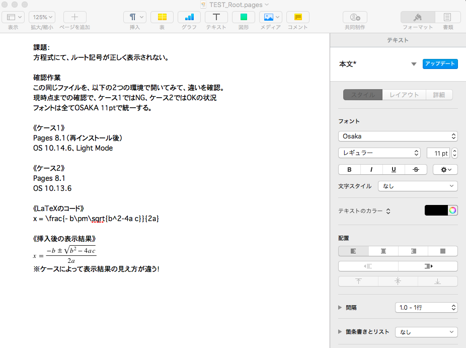
Task: Toggle underline formatting button
Action: (x=394, y=170)
